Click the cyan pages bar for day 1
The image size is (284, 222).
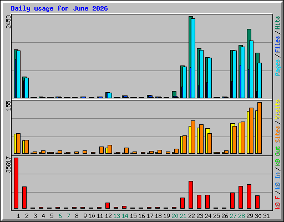pos(18,74)
